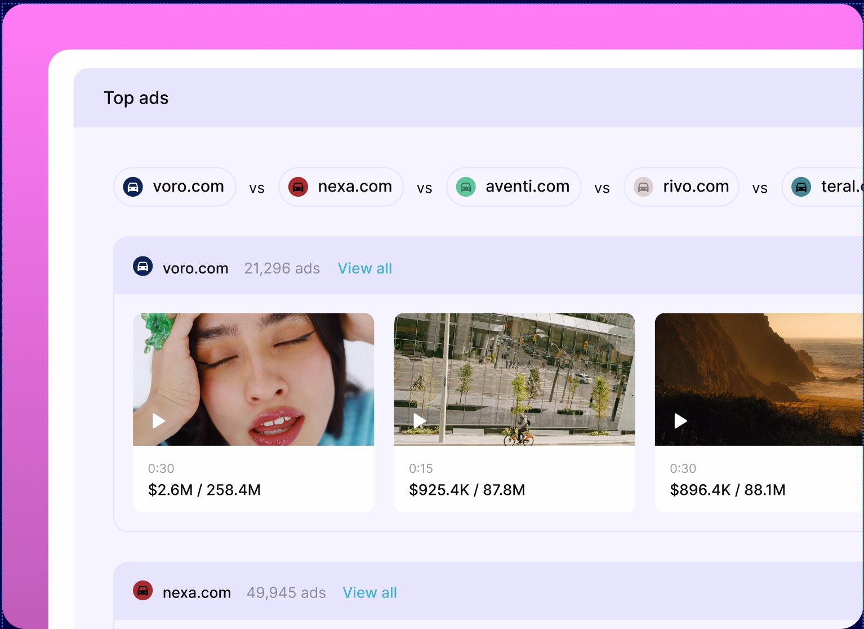Open the woman's face ad thumbnail
The height and width of the screenshot is (629, 864).
[x=253, y=379]
